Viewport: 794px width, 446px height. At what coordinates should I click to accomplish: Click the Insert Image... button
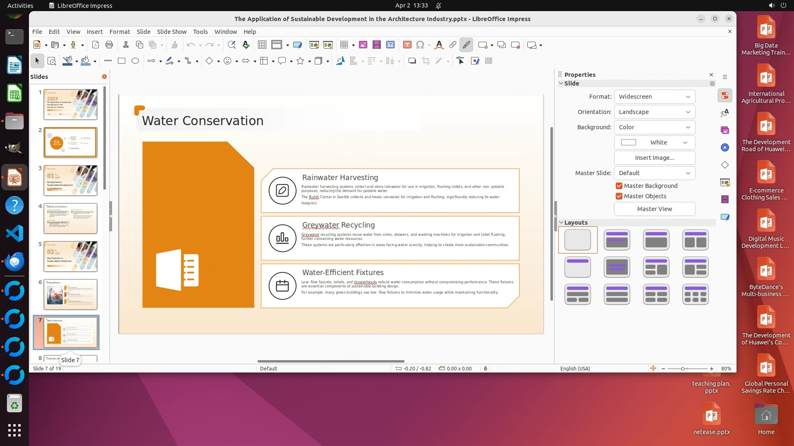(x=654, y=158)
